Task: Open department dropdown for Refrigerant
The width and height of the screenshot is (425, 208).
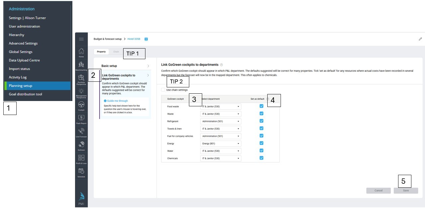Action: pos(220,121)
